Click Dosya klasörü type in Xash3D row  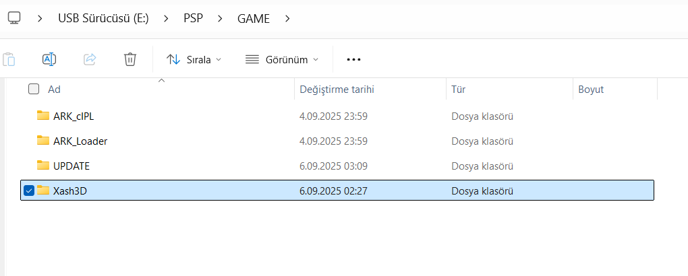click(x=482, y=191)
